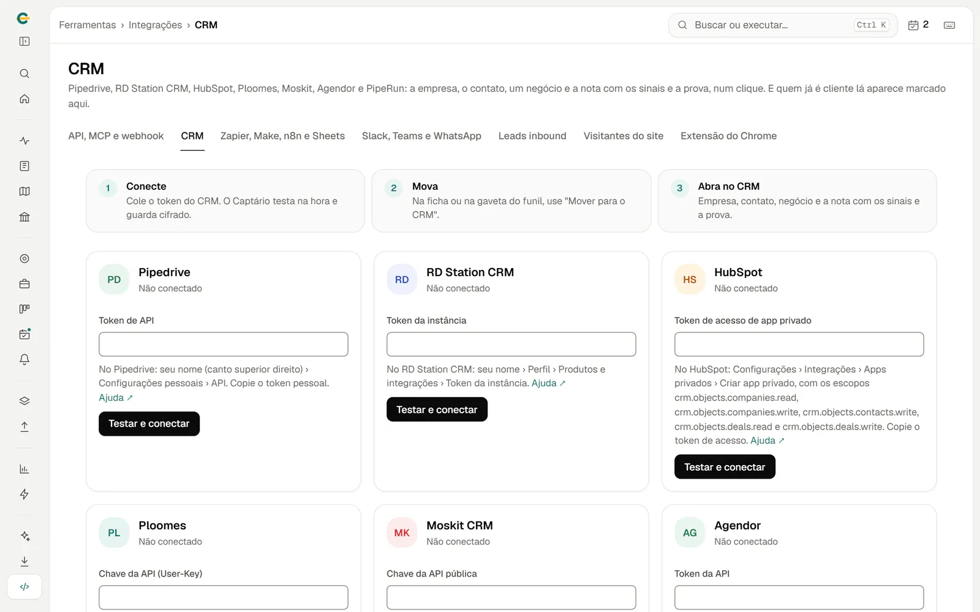Focus the Pipedrive Token de API field
The width and height of the screenshot is (980, 612).
[224, 345]
